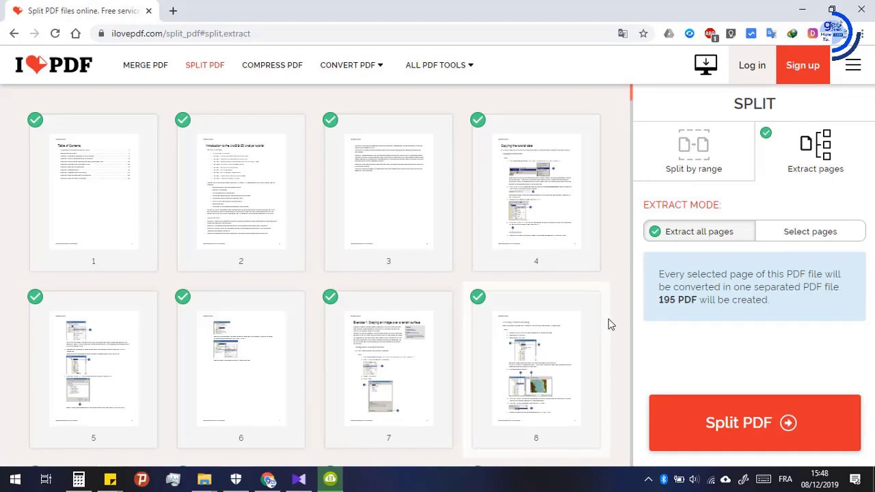The height and width of the screenshot is (492, 875).
Task: Open File Explorer from the taskbar
Action: (204, 479)
